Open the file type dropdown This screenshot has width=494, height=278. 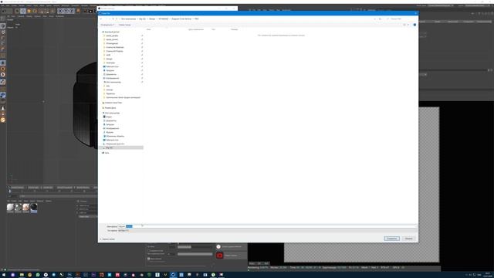coord(267,230)
